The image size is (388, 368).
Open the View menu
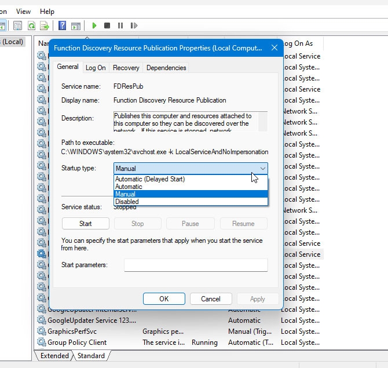click(23, 12)
